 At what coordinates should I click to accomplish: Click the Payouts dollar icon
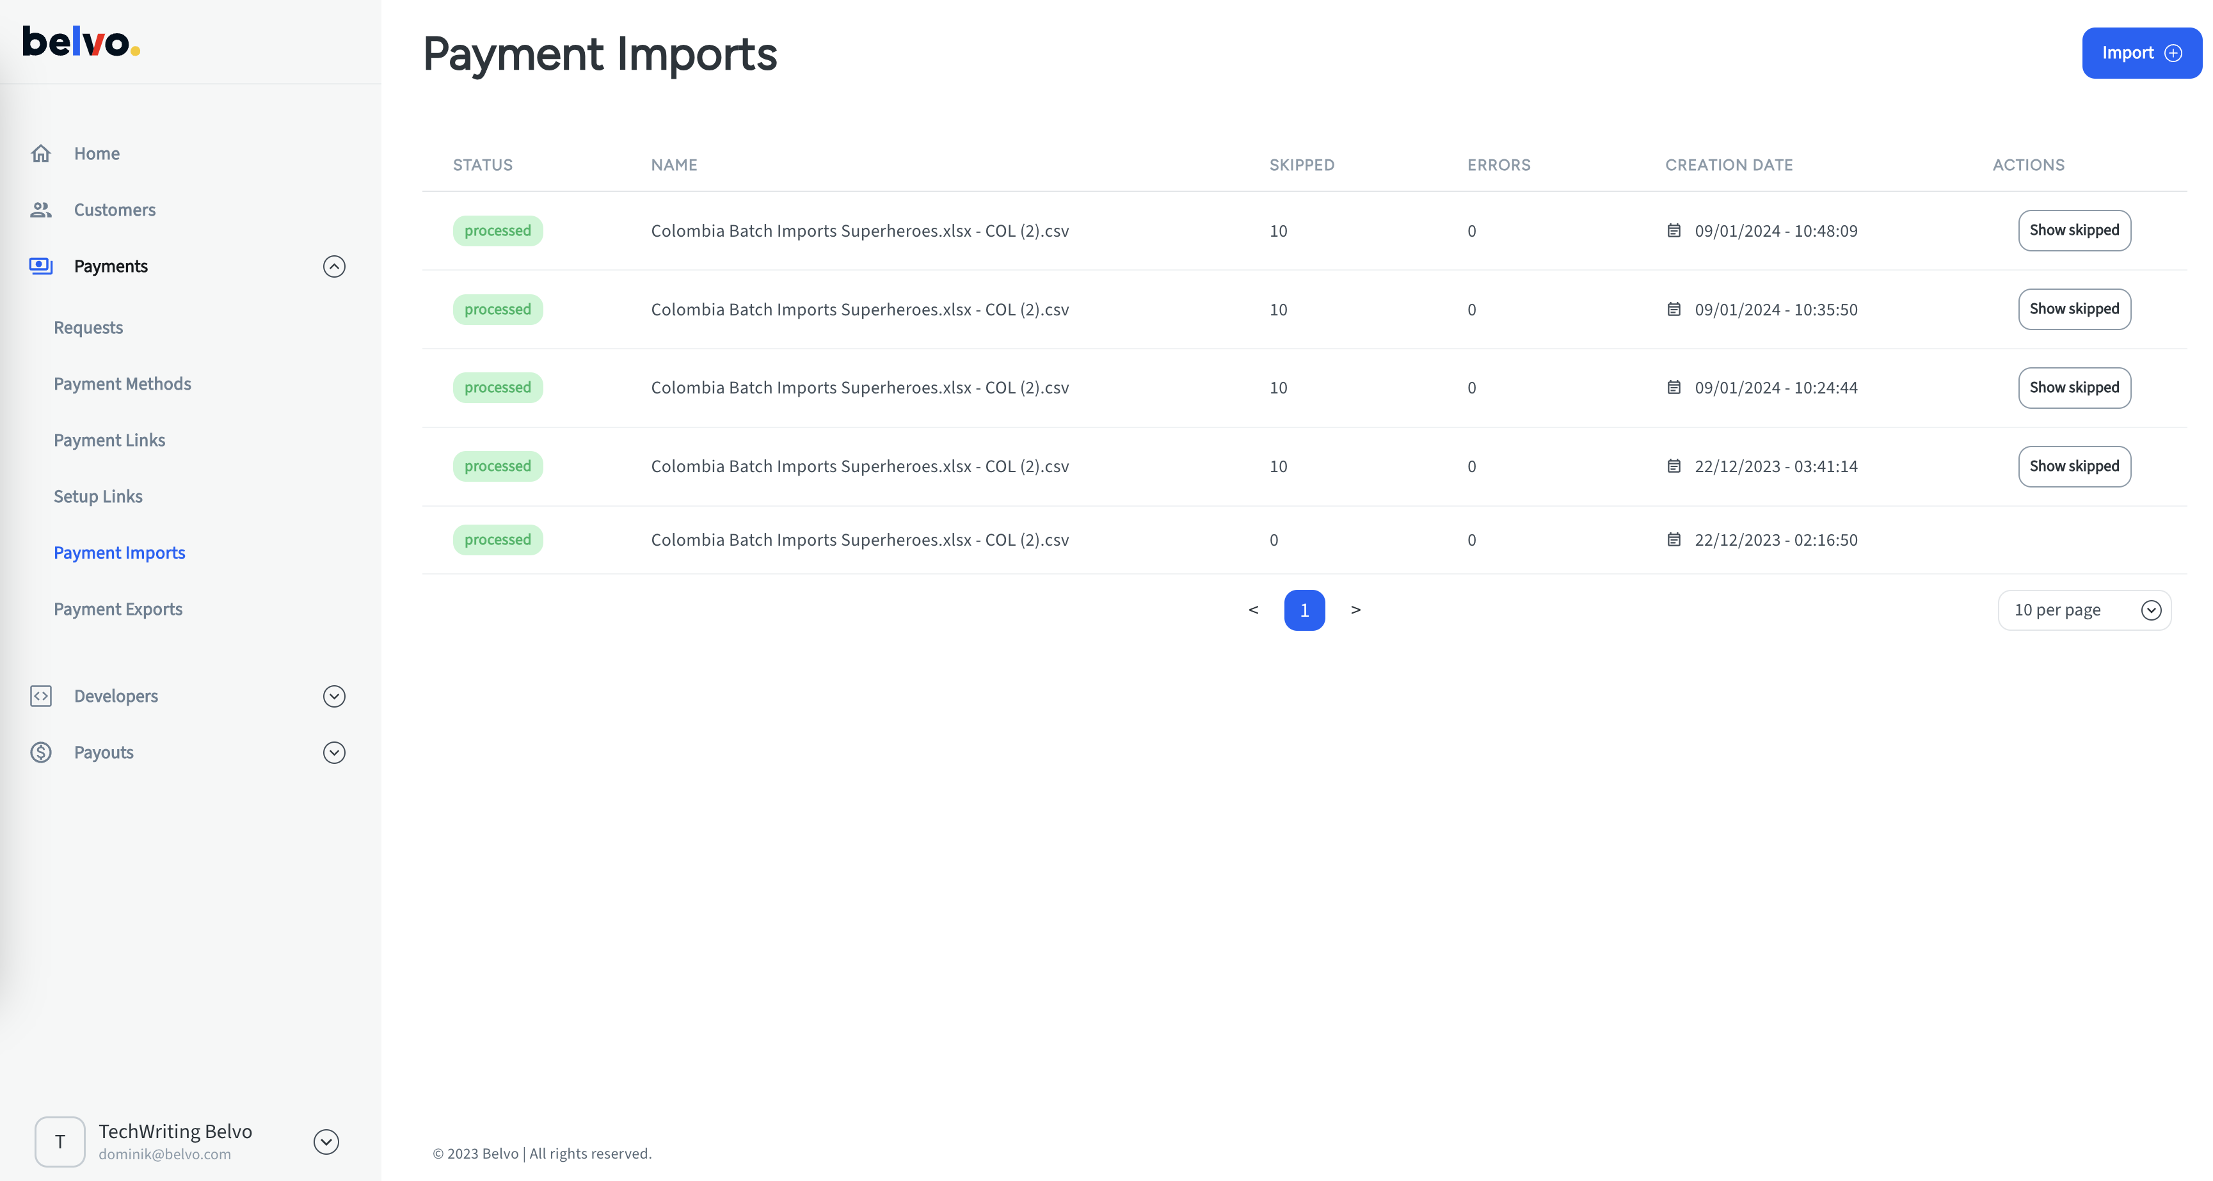(x=40, y=752)
